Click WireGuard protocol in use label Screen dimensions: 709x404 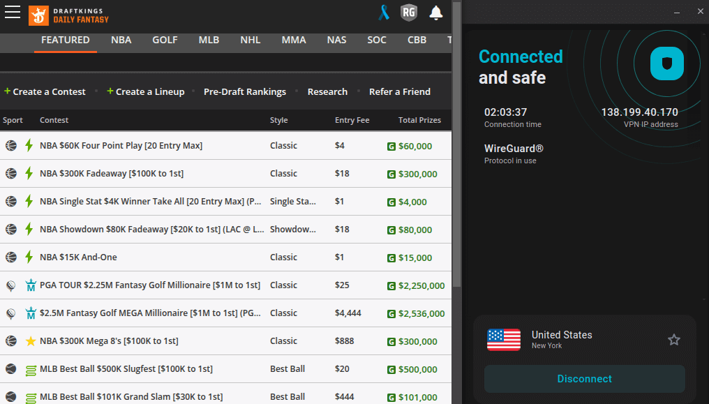[514, 154]
